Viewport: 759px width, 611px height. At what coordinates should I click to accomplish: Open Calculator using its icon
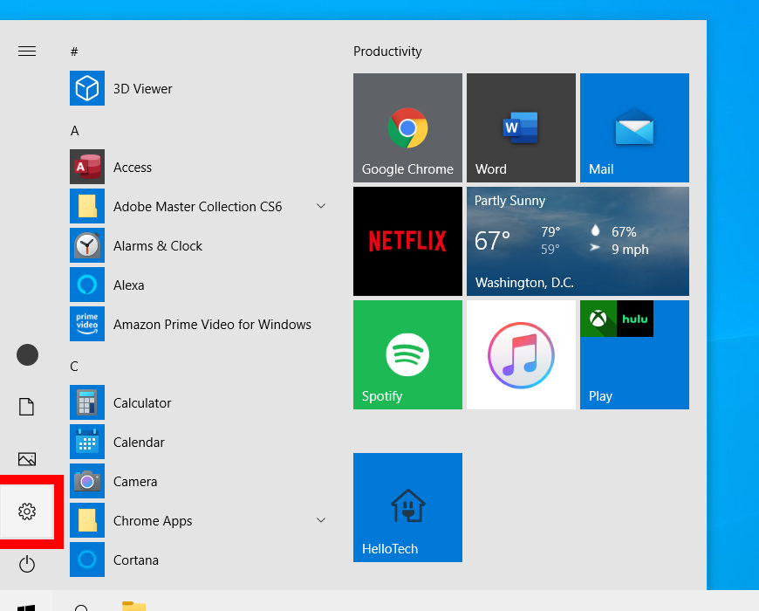coord(87,402)
